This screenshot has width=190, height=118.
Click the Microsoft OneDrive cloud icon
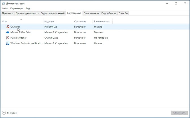(8, 32)
